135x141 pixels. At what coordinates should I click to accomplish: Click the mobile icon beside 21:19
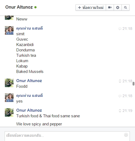click(120, 111)
